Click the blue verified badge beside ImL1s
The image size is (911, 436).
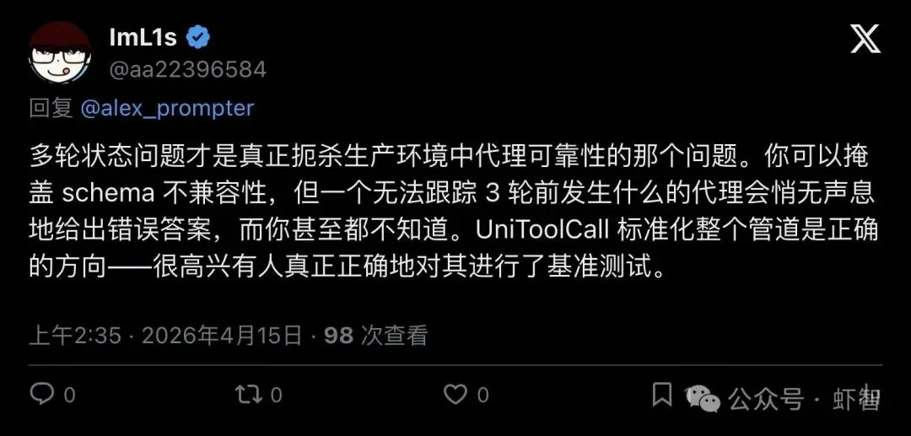click(x=197, y=38)
